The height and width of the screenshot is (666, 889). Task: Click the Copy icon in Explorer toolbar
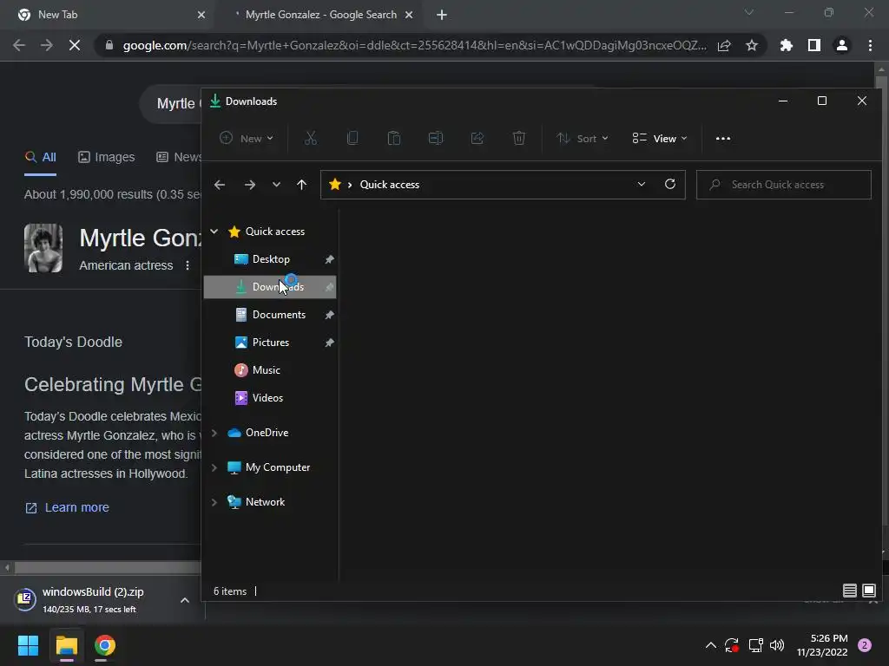(x=352, y=138)
